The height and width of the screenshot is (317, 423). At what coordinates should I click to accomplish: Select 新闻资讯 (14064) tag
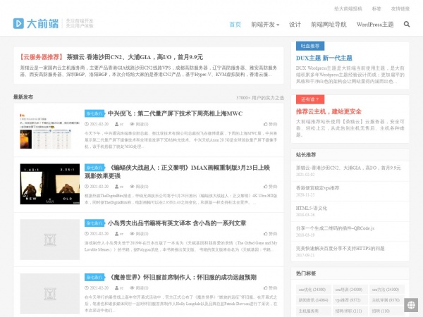tap(313, 300)
